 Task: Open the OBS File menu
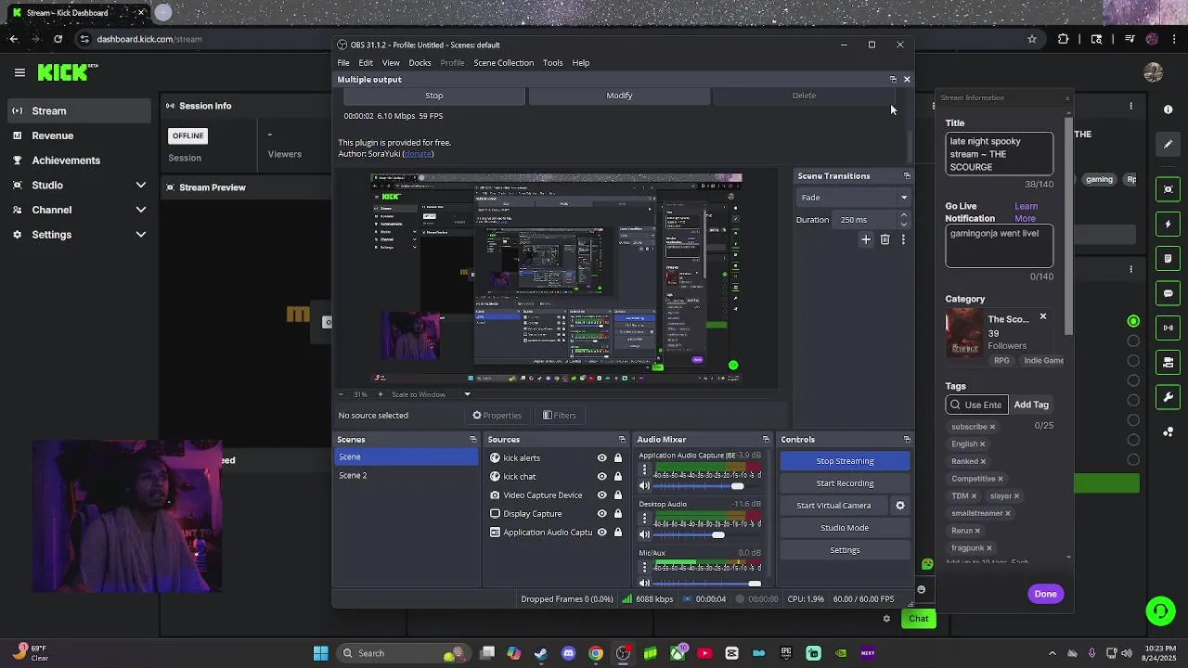pyautogui.click(x=343, y=63)
